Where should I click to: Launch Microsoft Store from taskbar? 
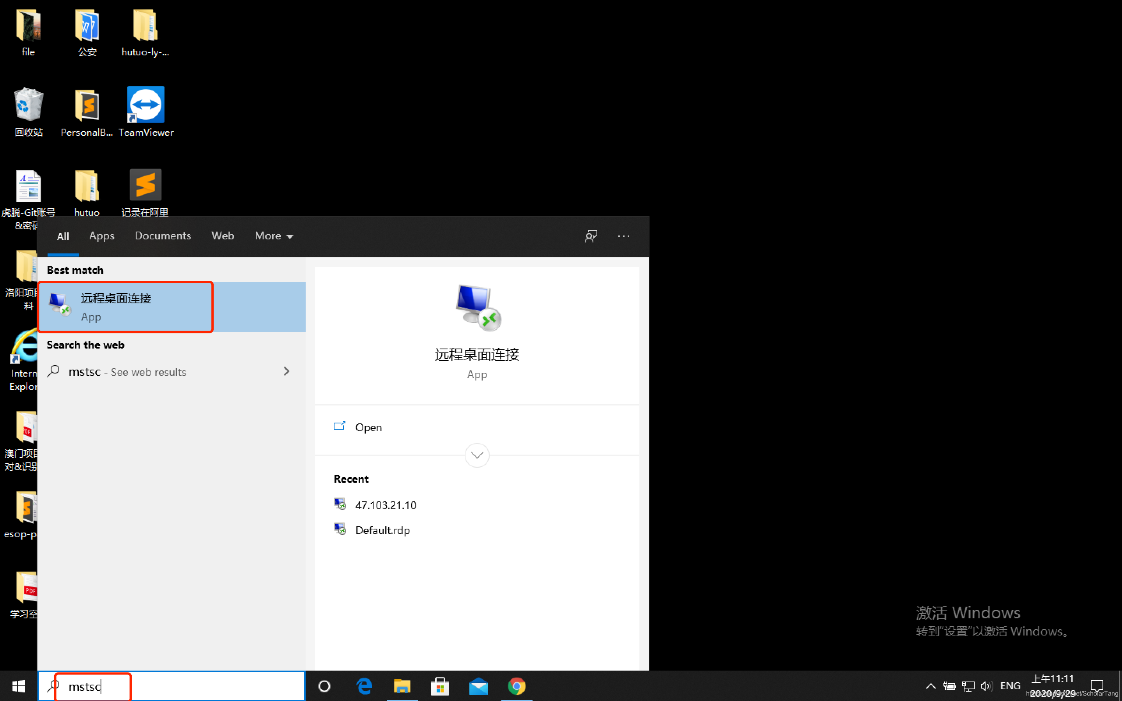[x=440, y=686]
